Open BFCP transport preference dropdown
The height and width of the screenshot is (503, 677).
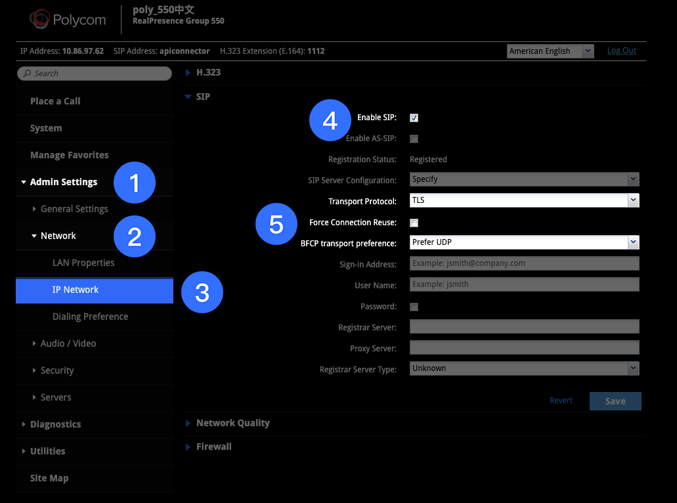[524, 242]
